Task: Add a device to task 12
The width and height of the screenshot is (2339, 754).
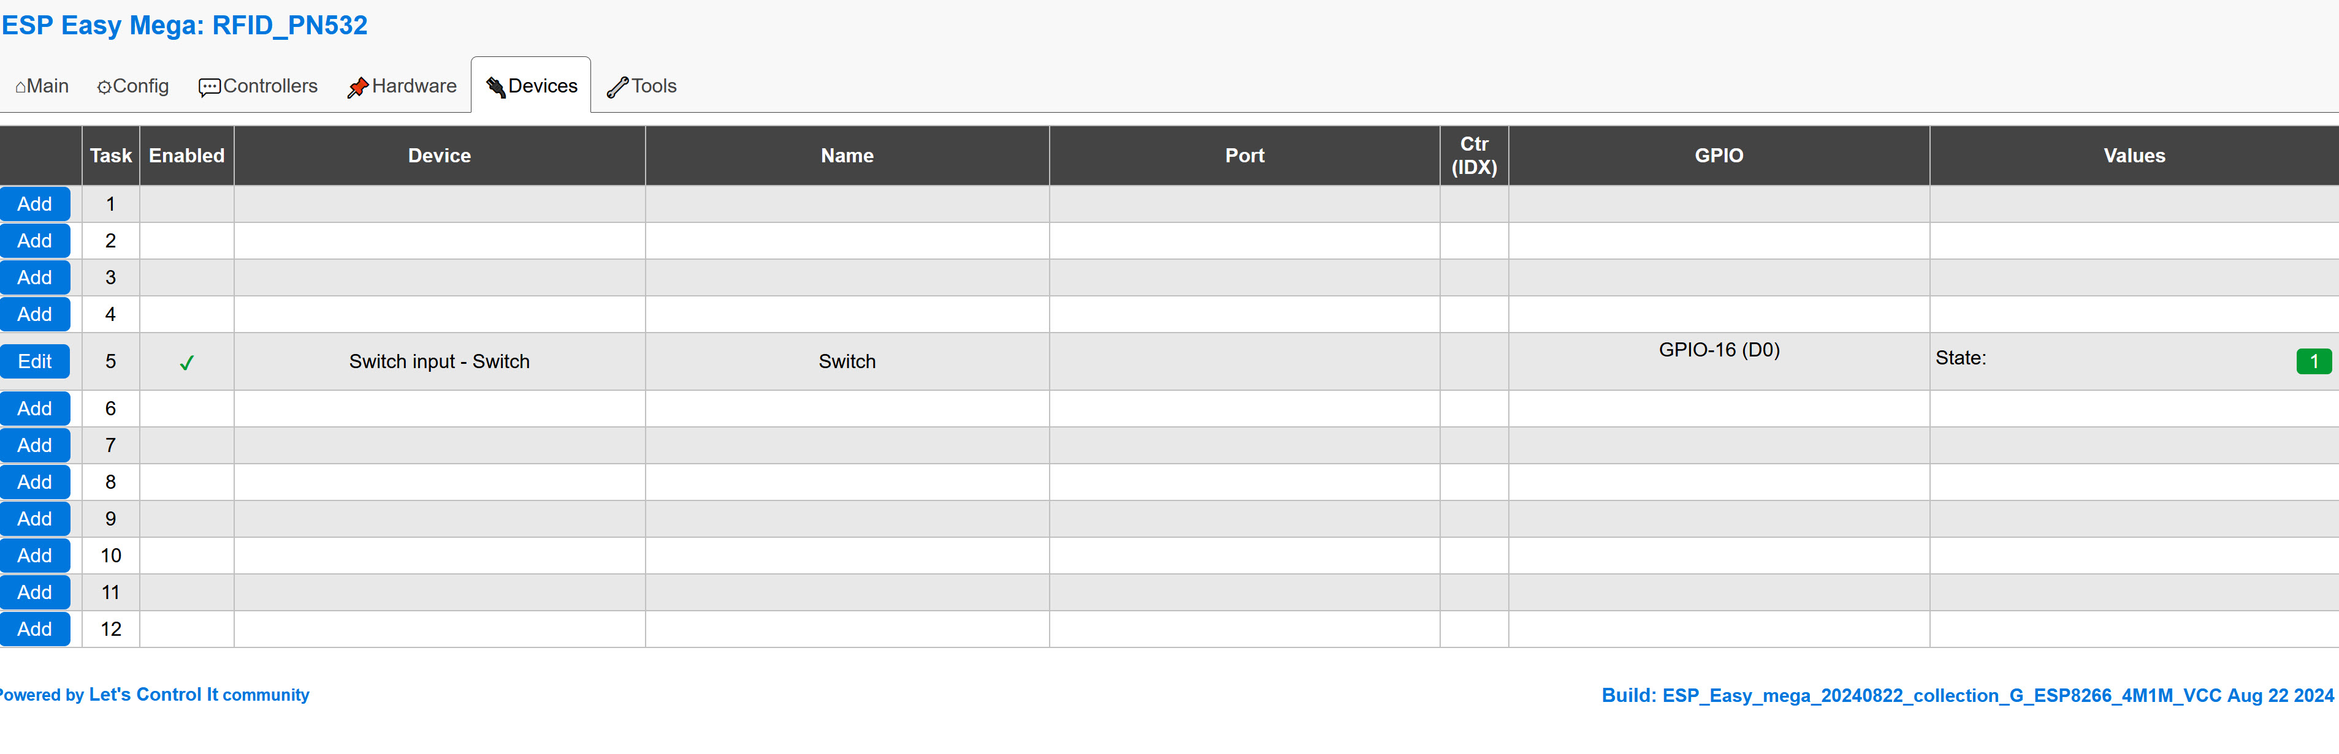Action: point(34,629)
